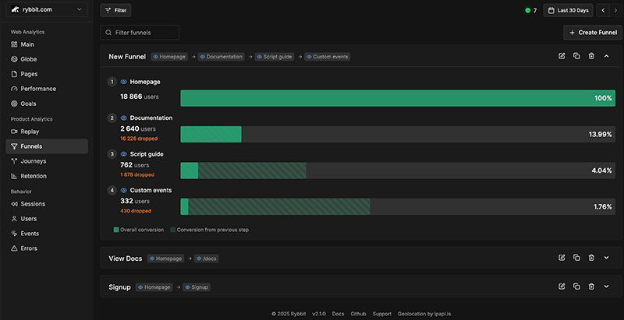The image size is (624, 320).
Task: Click the Signup chip in Signup funnel
Action: [x=197, y=287]
